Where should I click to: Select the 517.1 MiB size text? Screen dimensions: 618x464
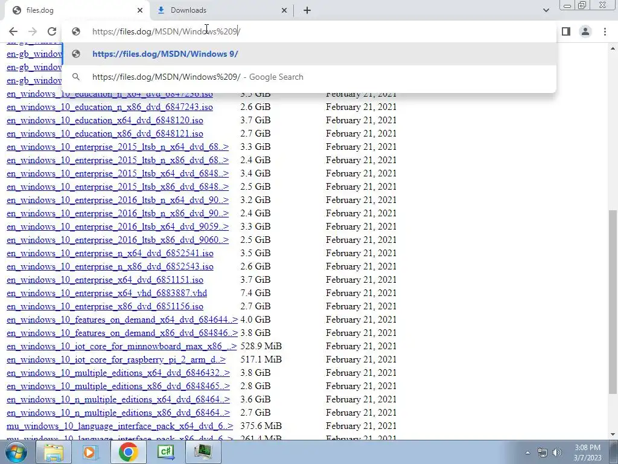(x=261, y=359)
